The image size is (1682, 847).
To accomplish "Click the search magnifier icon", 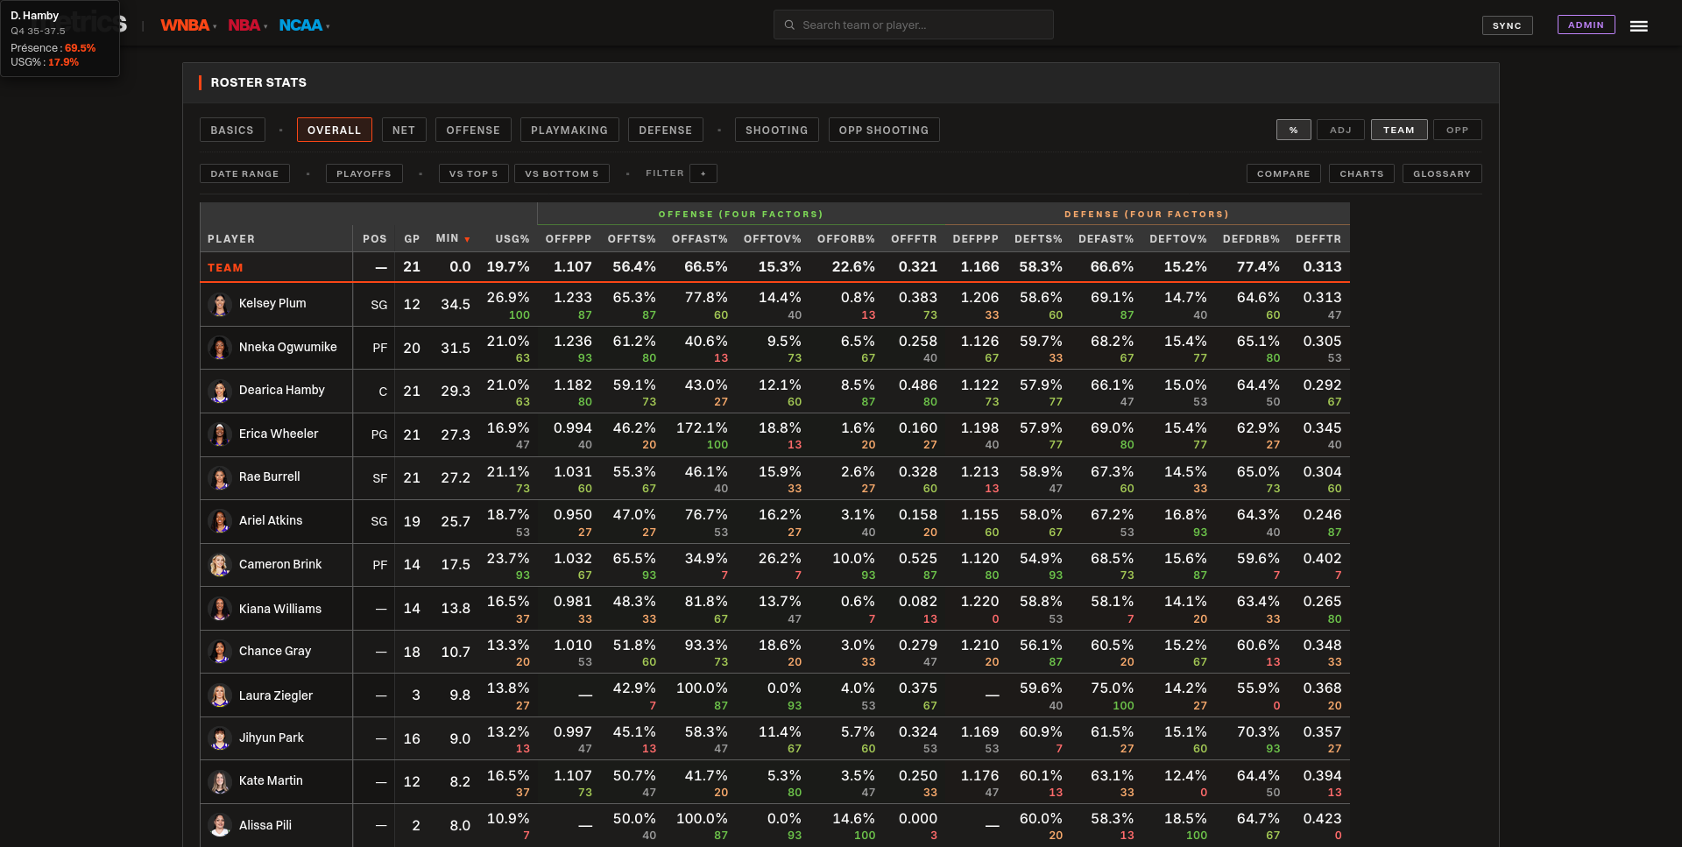I will [x=789, y=25].
